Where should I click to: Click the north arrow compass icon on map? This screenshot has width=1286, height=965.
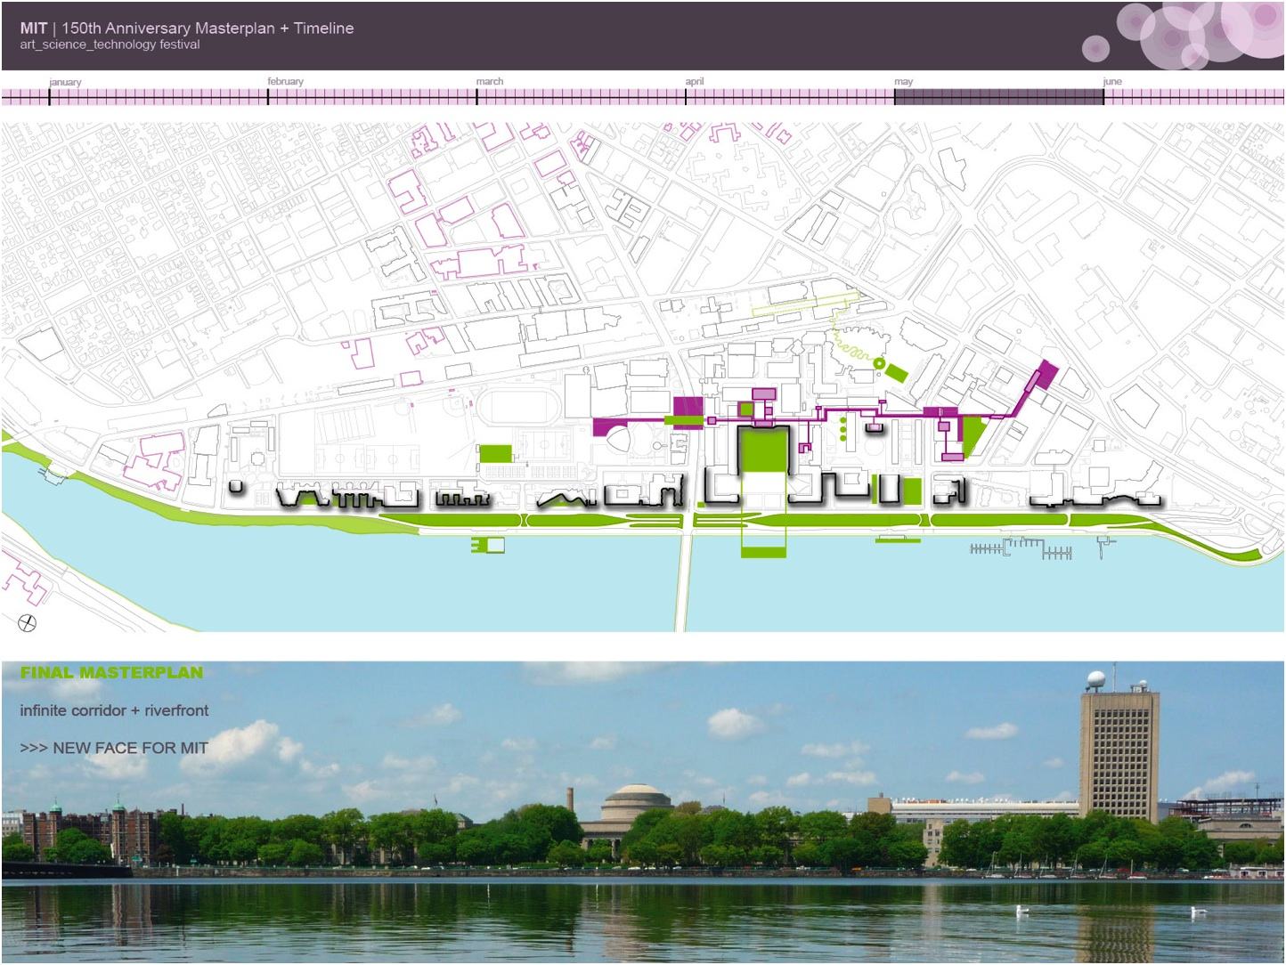pyautogui.click(x=28, y=622)
